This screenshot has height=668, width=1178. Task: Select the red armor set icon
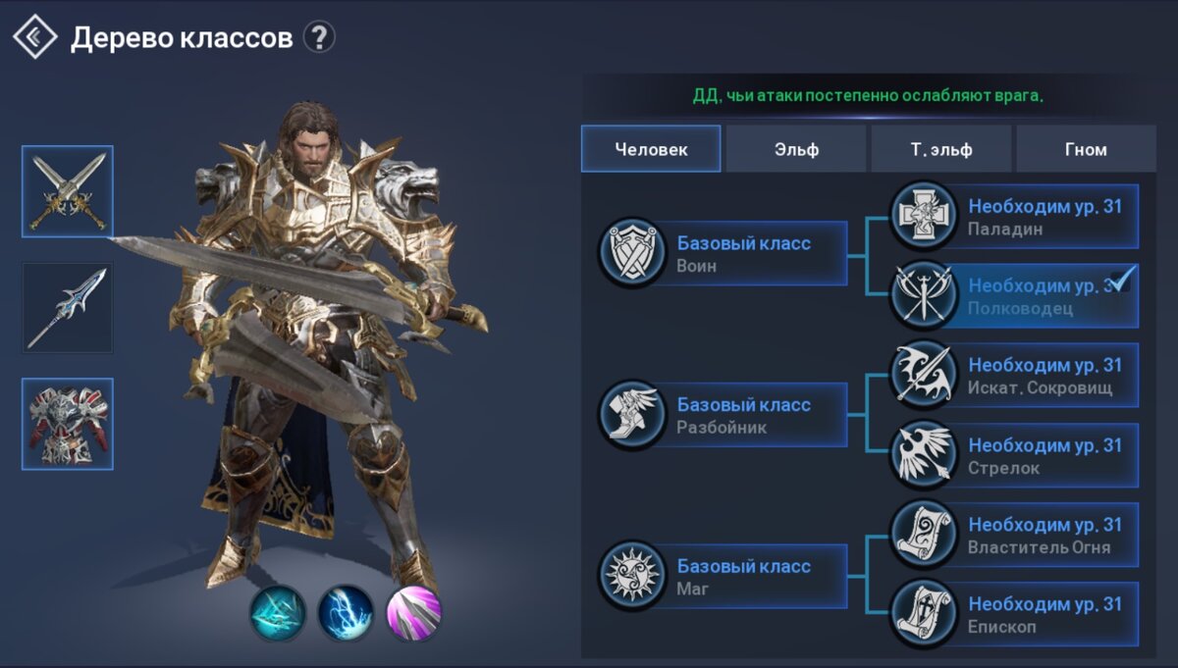click(68, 424)
